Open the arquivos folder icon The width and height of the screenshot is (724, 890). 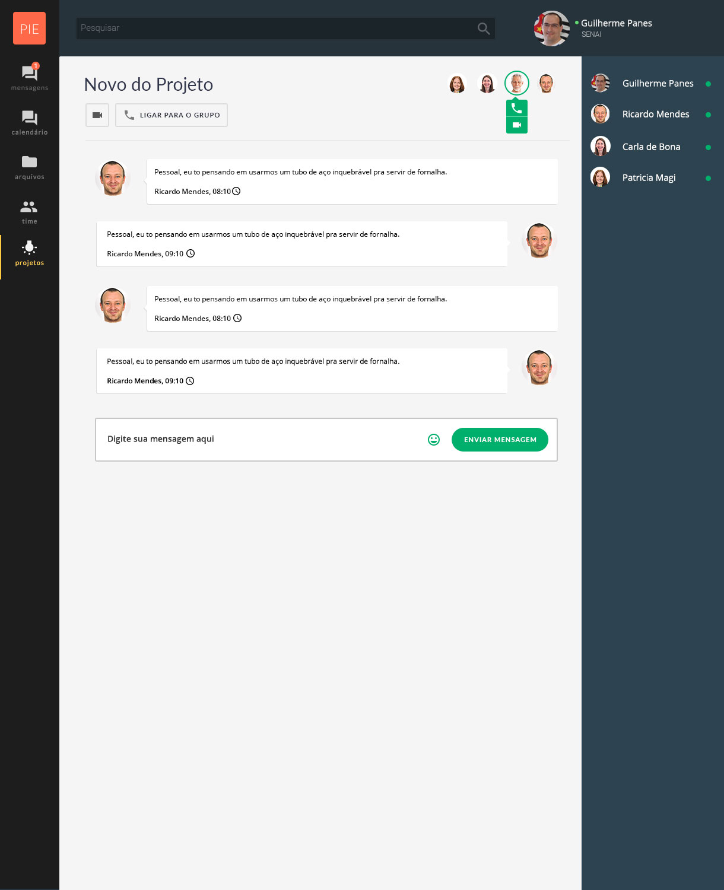tap(29, 161)
